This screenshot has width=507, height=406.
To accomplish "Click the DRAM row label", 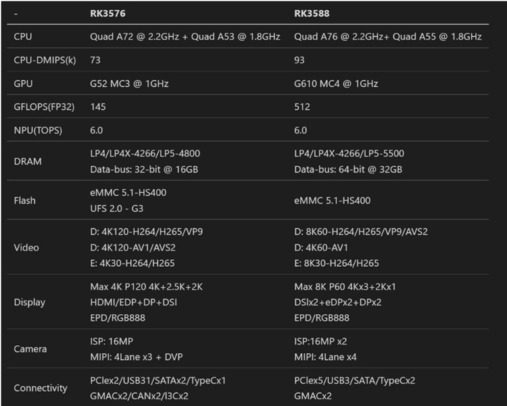I will pyautogui.click(x=28, y=161).
